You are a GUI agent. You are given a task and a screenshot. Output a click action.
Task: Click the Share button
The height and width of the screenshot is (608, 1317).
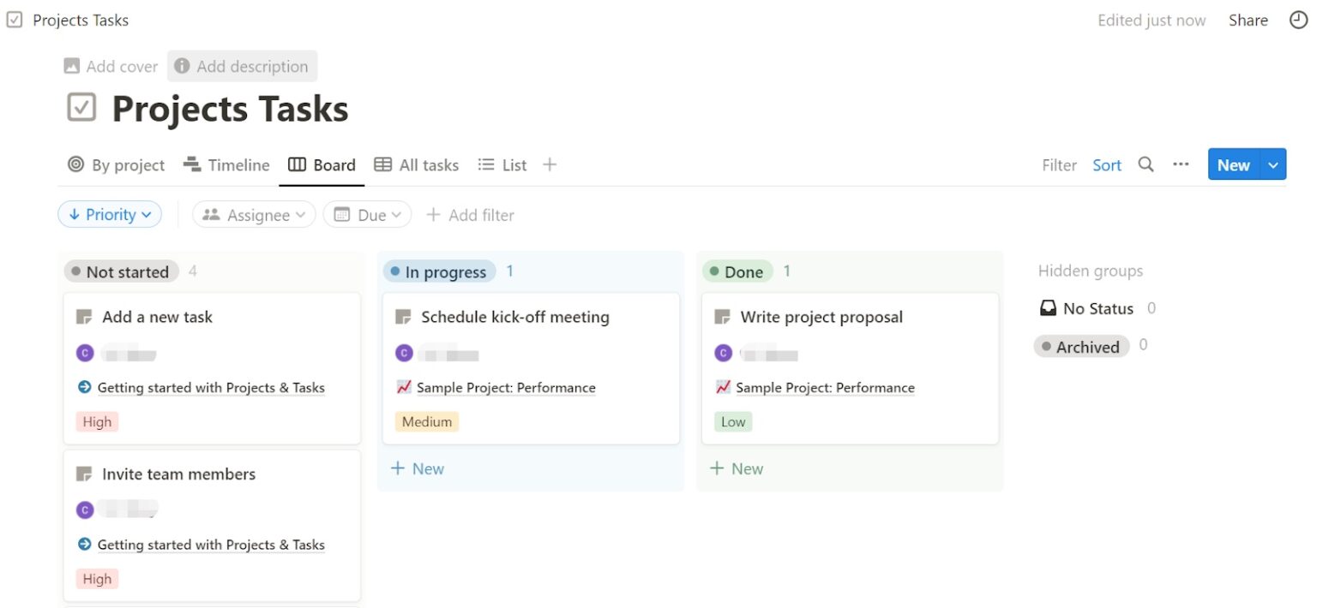coord(1248,20)
